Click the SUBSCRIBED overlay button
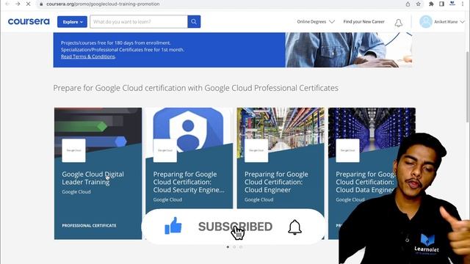The height and width of the screenshot is (264, 470). 235,227
